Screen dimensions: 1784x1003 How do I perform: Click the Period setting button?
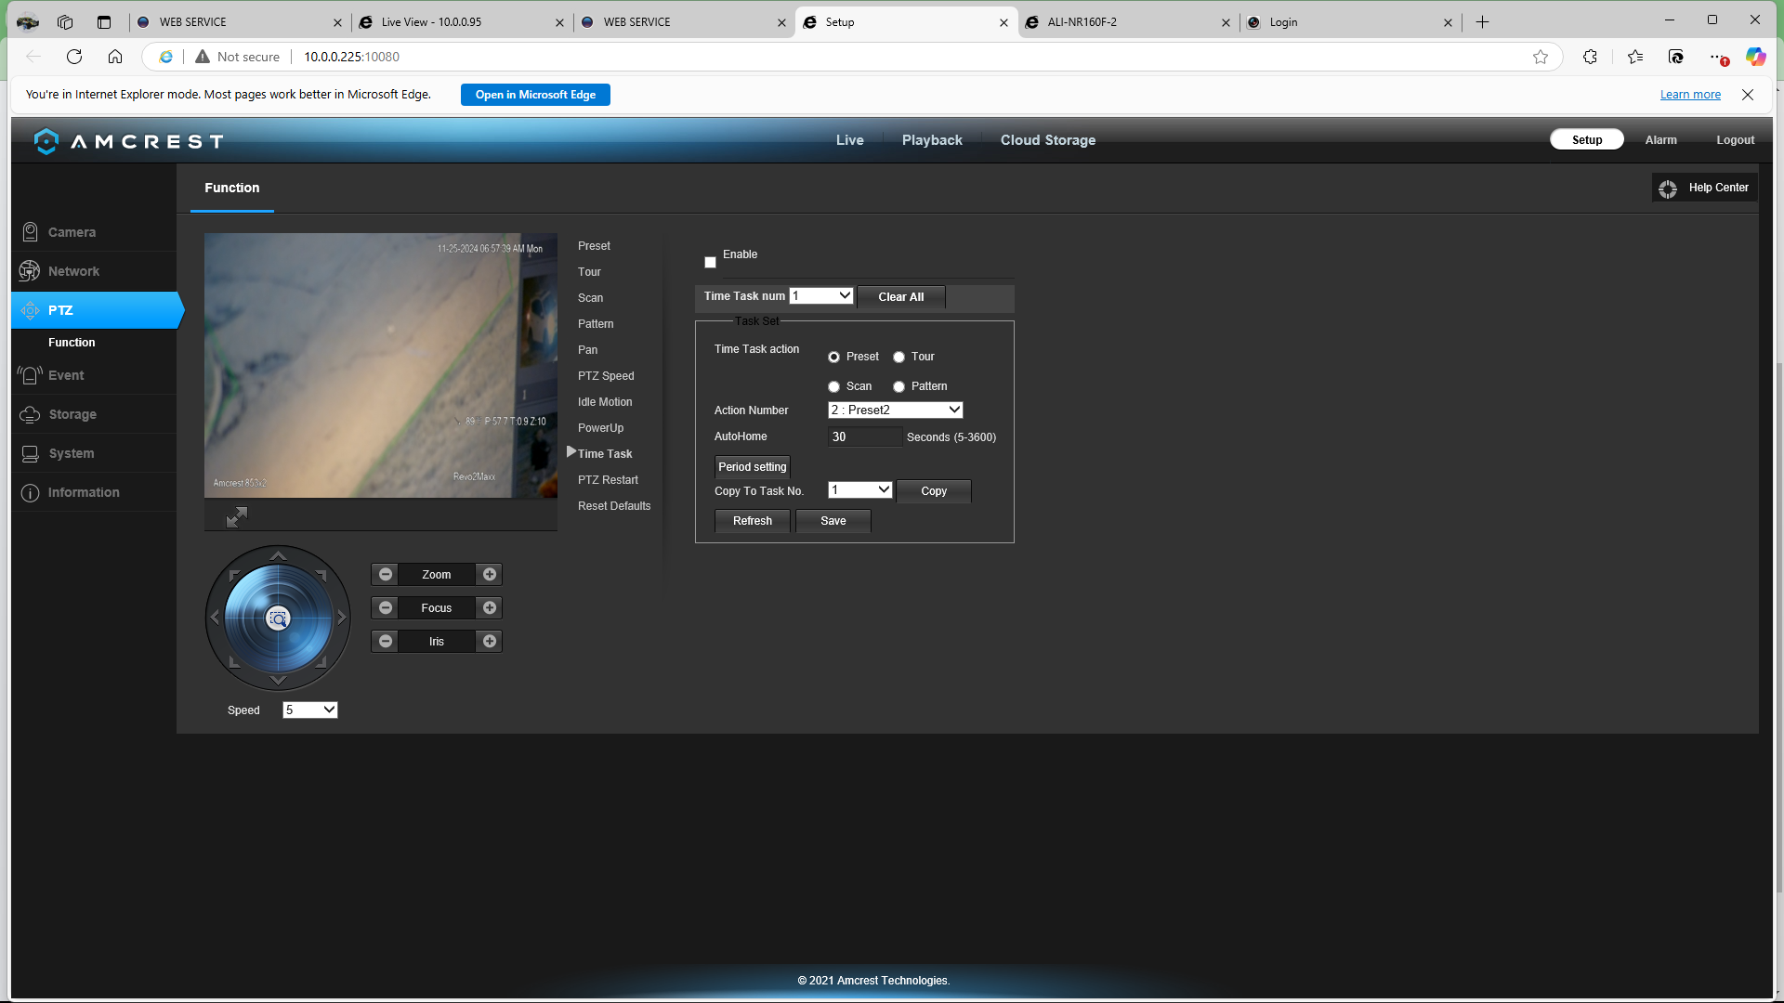(753, 467)
